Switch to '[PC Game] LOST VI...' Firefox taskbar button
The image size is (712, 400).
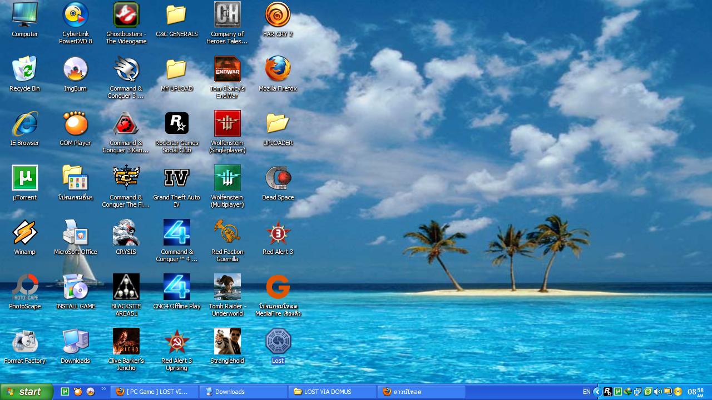tap(155, 392)
